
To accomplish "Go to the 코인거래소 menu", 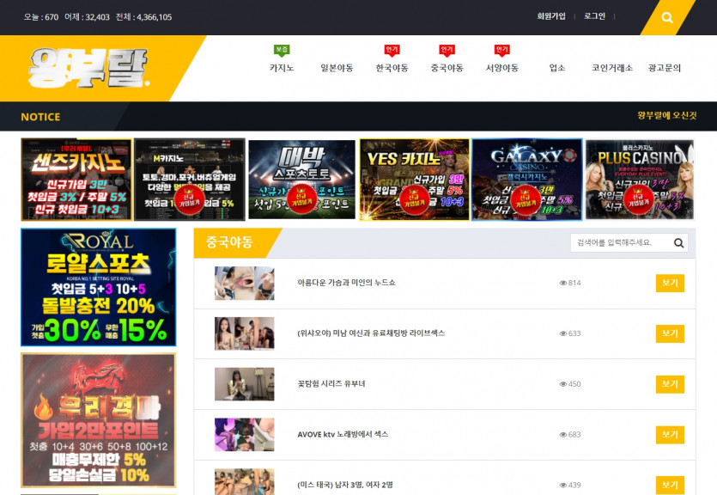I will point(611,68).
